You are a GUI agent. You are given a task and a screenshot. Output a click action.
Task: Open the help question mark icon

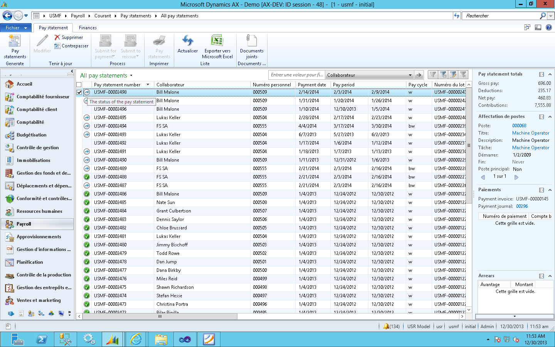click(x=548, y=27)
